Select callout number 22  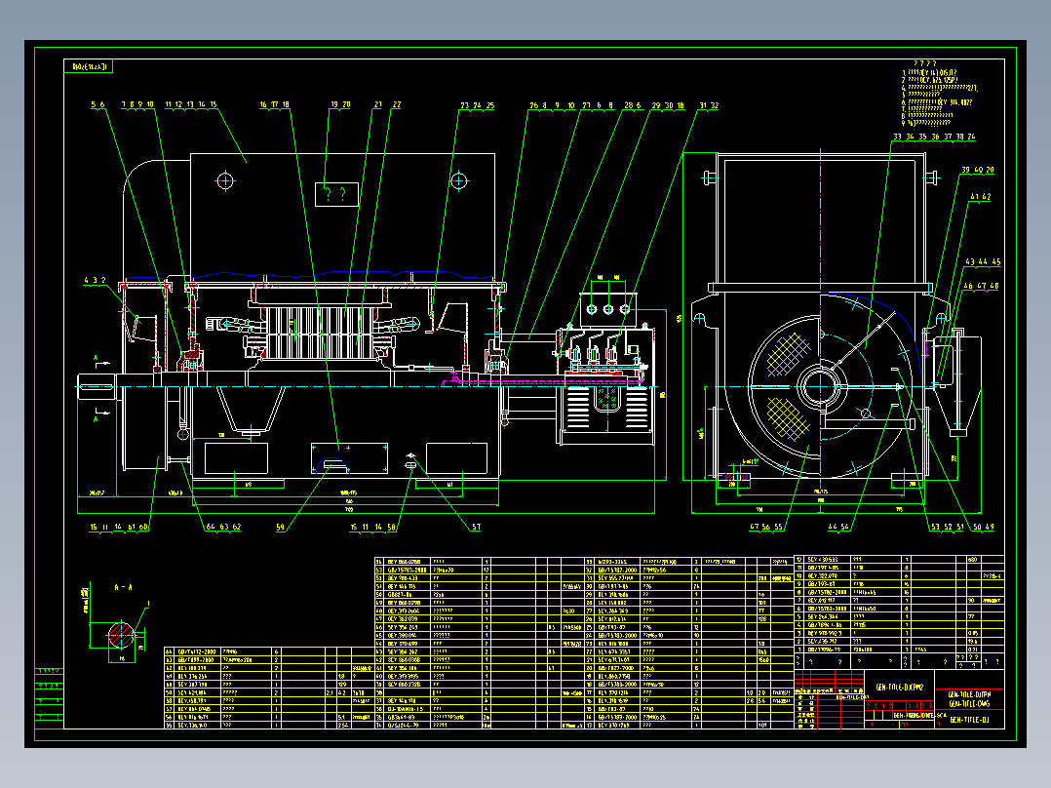pos(396,104)
